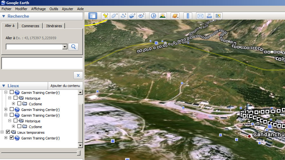Check the first Historique folder checkbox
Viewport: 285px width, 160px height.
[16, 98]
